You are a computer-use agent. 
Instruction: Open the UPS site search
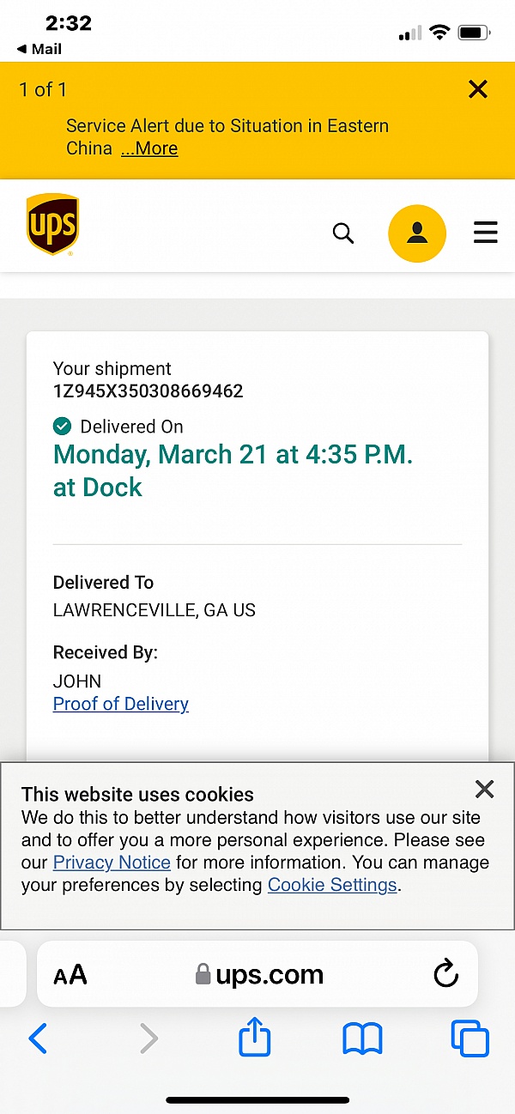pyautogui.click(x=343, y=233)
